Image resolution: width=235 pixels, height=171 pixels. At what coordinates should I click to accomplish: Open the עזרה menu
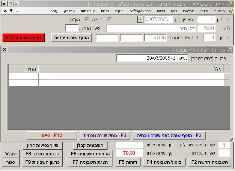click(x=54, y=11)
